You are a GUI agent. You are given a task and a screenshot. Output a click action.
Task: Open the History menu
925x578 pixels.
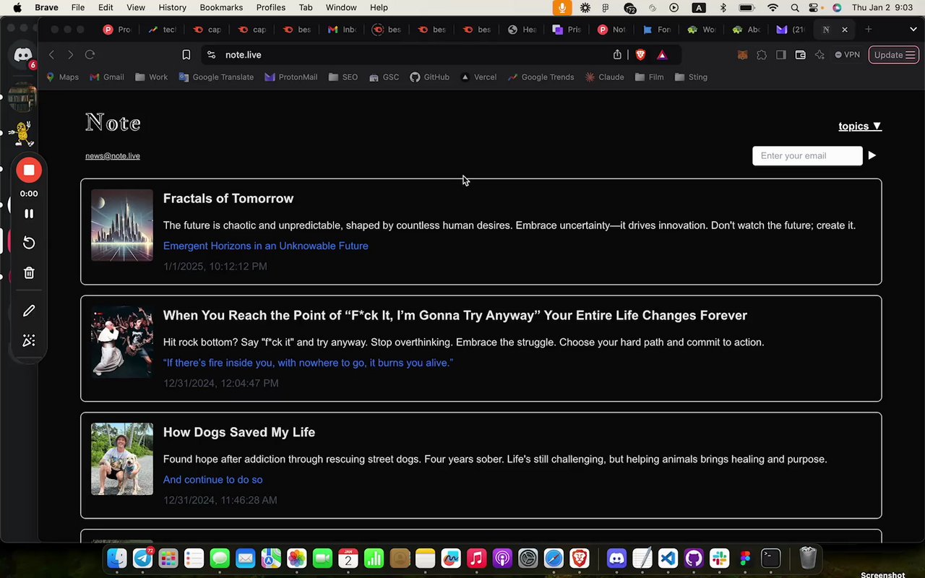tap(172, 7)
